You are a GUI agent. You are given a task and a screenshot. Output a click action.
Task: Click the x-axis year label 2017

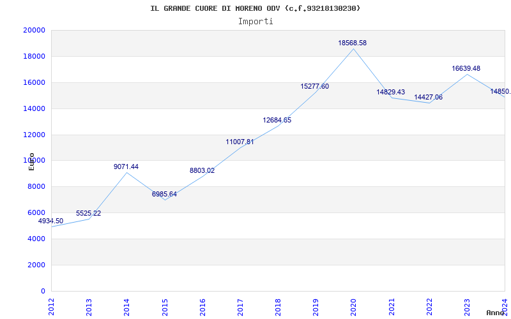click(241, 307)
